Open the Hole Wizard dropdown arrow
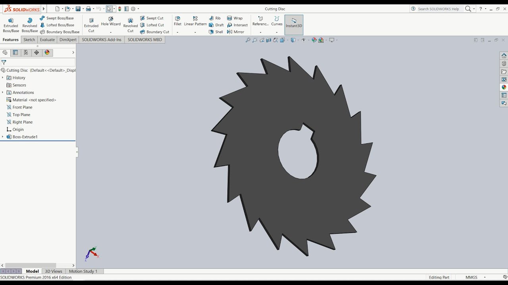 pos(111,32)
